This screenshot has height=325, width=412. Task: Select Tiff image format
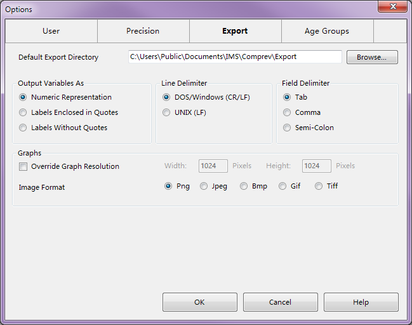319,186
